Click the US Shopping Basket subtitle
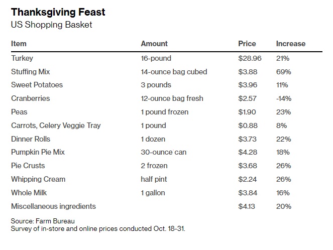 point(51,24)
